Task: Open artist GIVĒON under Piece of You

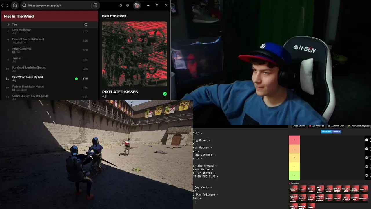Action: point(22,42)
